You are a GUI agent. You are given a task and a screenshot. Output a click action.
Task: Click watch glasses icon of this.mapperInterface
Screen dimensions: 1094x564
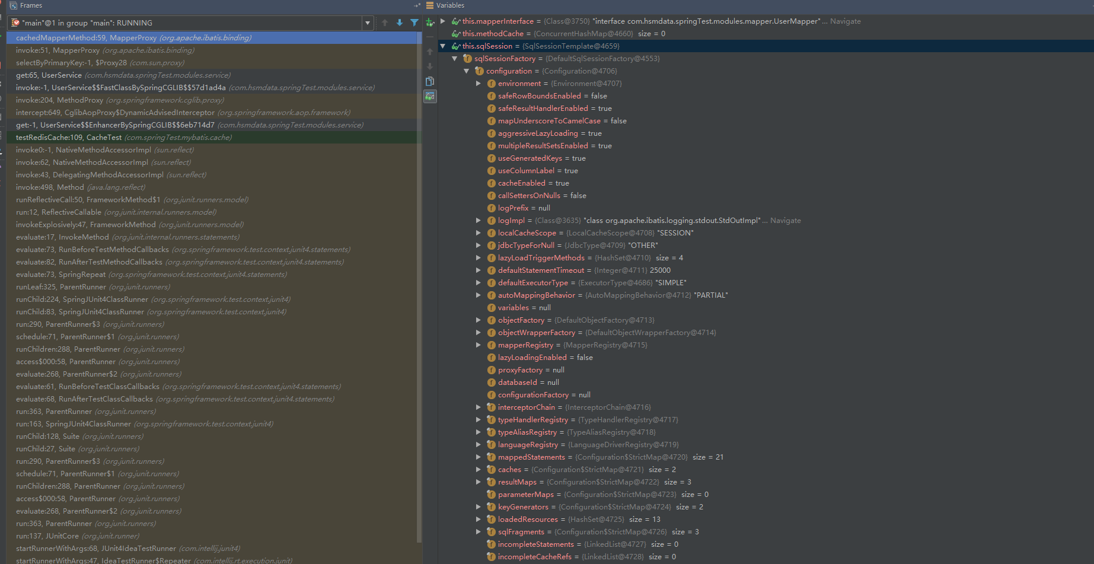[x=456, y=21]
